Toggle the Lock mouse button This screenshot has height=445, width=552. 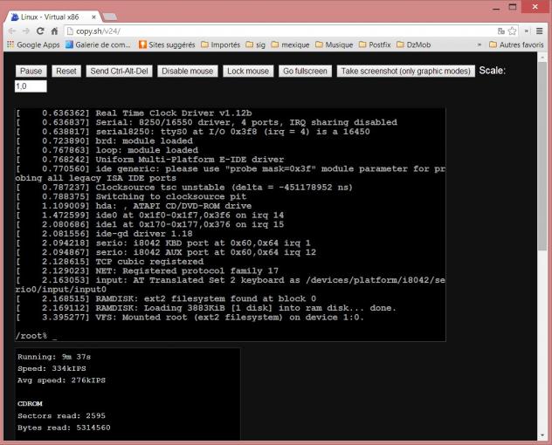coord(246,71)
